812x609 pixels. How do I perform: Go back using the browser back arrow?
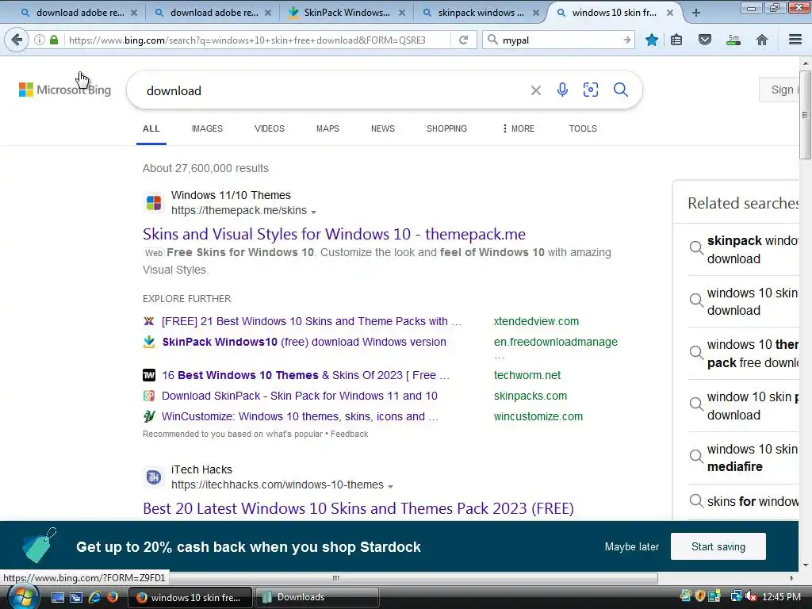click(x=17, y=40)
